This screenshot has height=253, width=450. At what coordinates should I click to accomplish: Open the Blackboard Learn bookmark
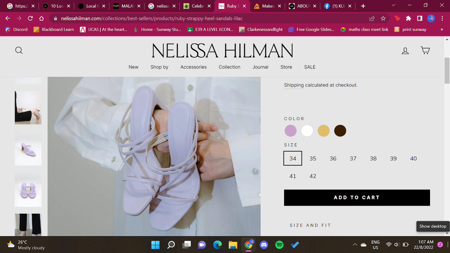click(54, 29)
